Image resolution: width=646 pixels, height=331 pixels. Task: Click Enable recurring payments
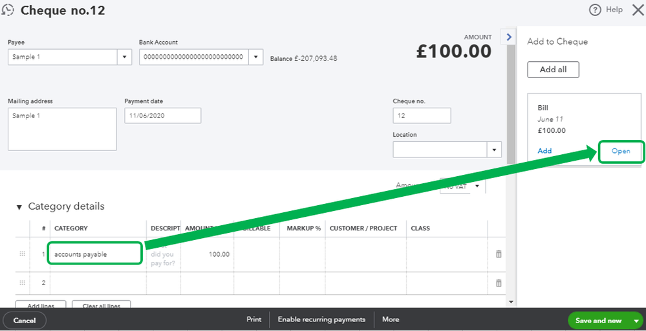click(x=322, y=319)
